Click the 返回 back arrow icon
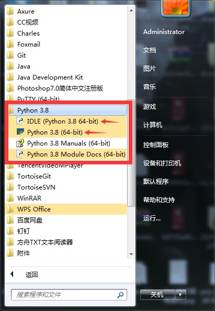 click(12, 274)
